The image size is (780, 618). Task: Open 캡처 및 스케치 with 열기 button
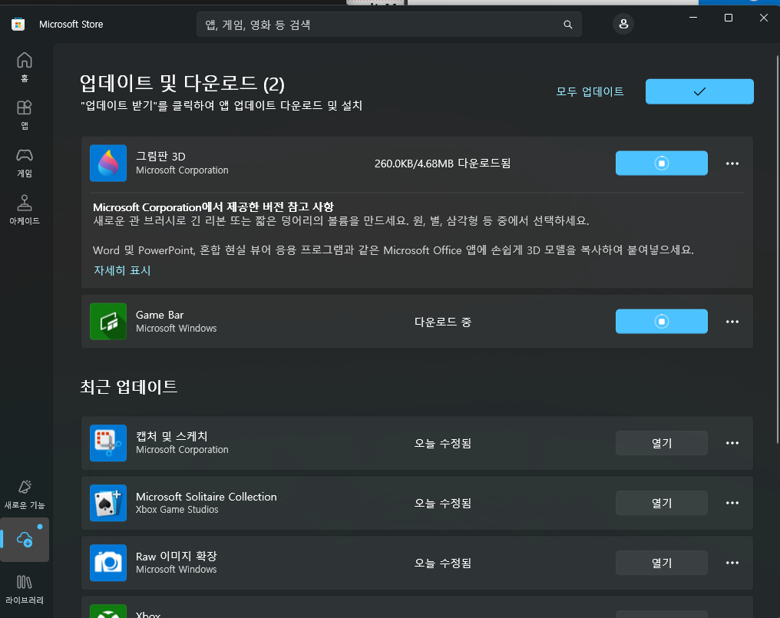coord(662,443)
